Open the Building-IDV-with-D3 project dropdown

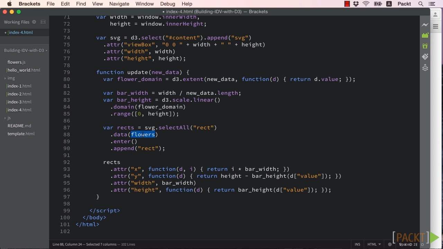[x=26, y=50]
